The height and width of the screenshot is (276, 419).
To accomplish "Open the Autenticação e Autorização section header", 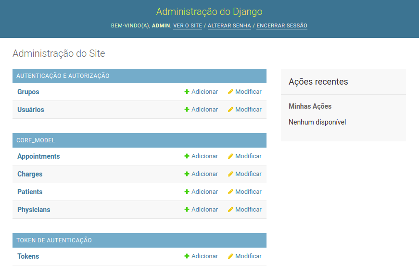I will click(x=63, y=76).
